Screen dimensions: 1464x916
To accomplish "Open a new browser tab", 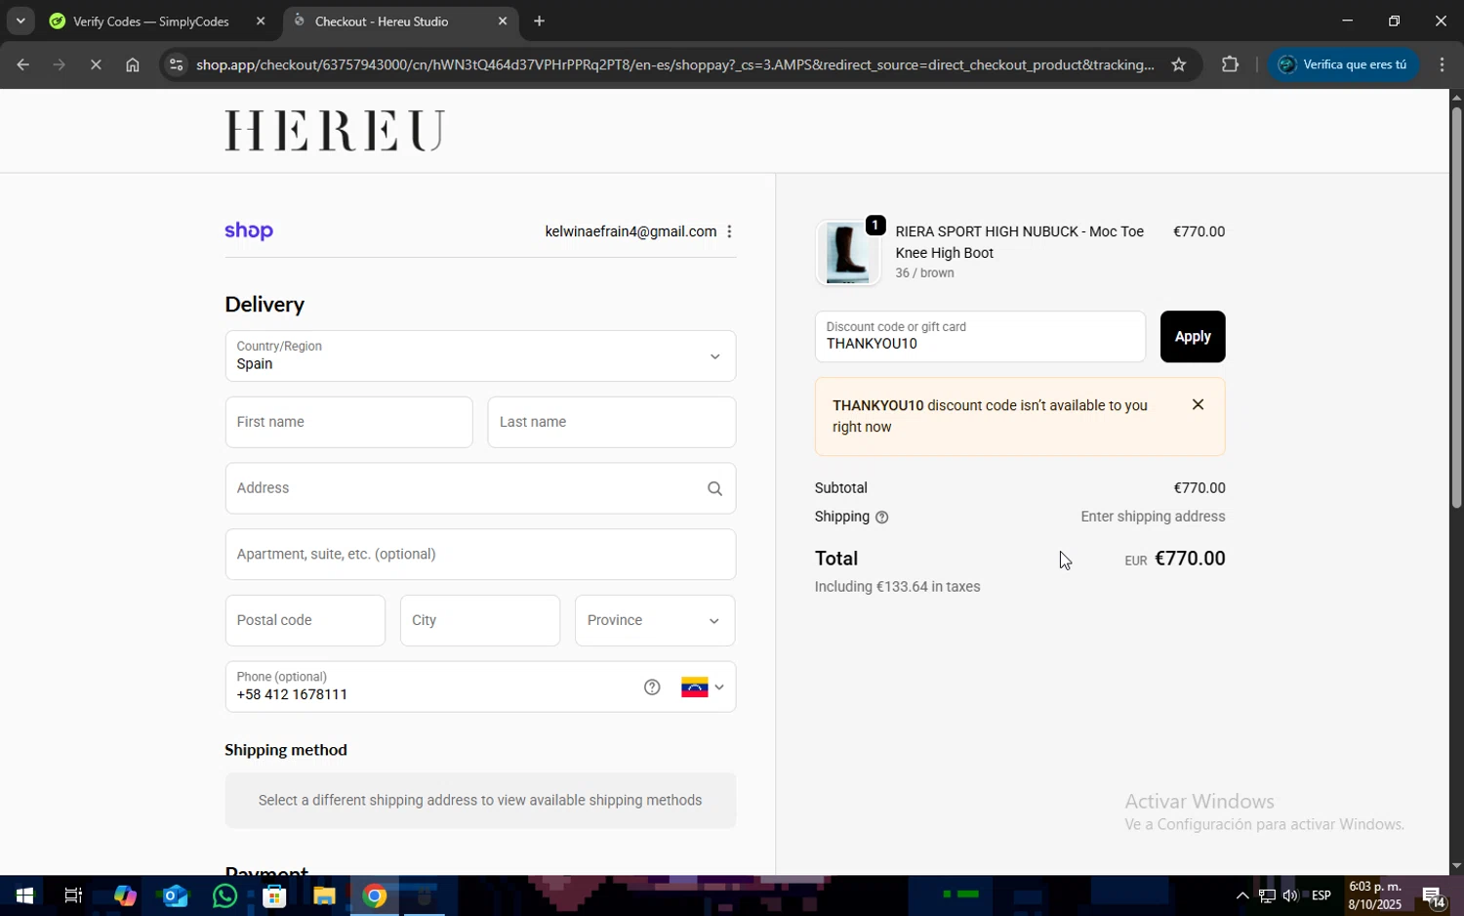I will (x=539, y=21).
